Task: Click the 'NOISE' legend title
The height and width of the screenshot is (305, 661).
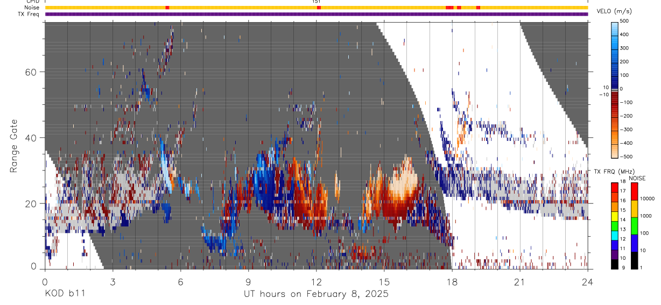Action: [x=637, y=178]
